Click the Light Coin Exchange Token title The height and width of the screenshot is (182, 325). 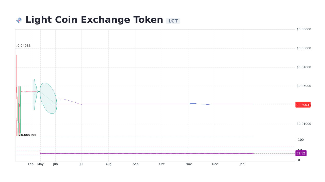click(x=94, y=20)
